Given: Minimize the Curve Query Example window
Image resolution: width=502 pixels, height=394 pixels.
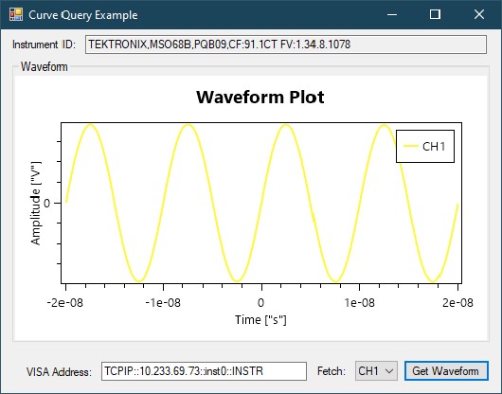Looking at the screenshot, I should click(x=392, y=15).
